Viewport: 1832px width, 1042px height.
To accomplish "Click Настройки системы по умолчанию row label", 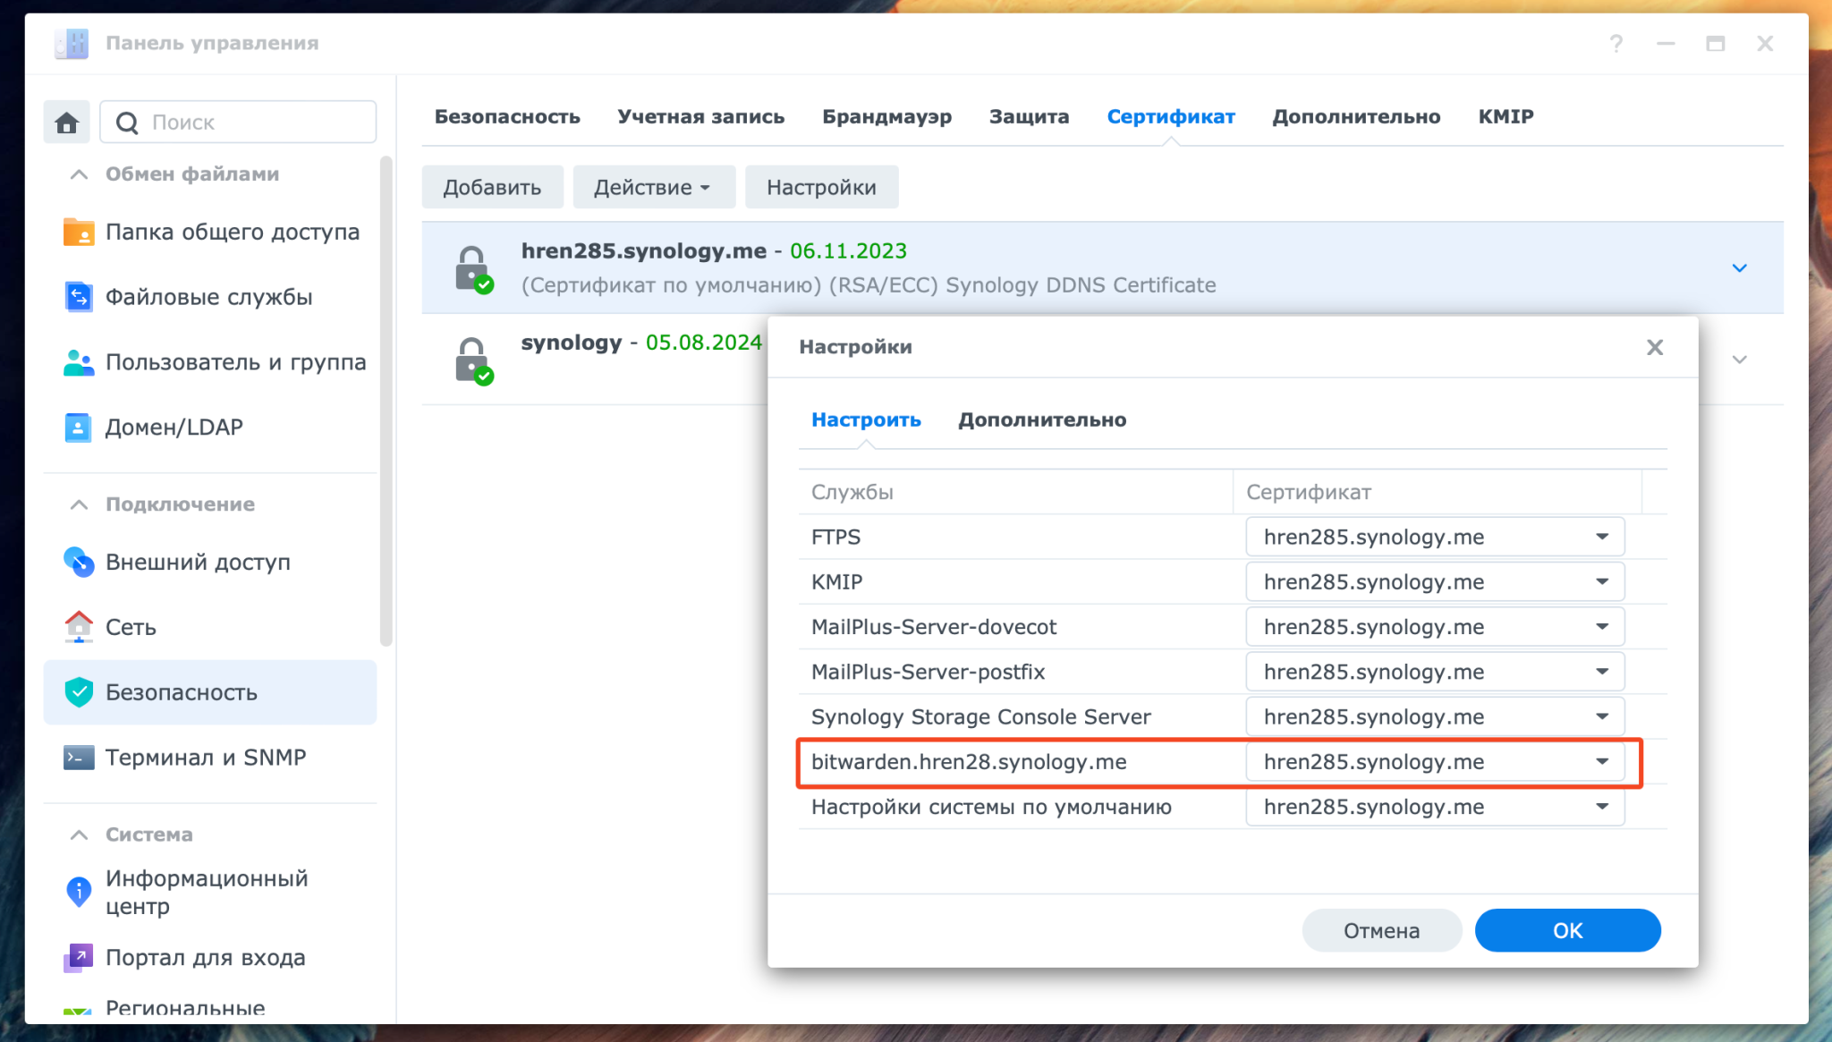I will pos(991,807).
